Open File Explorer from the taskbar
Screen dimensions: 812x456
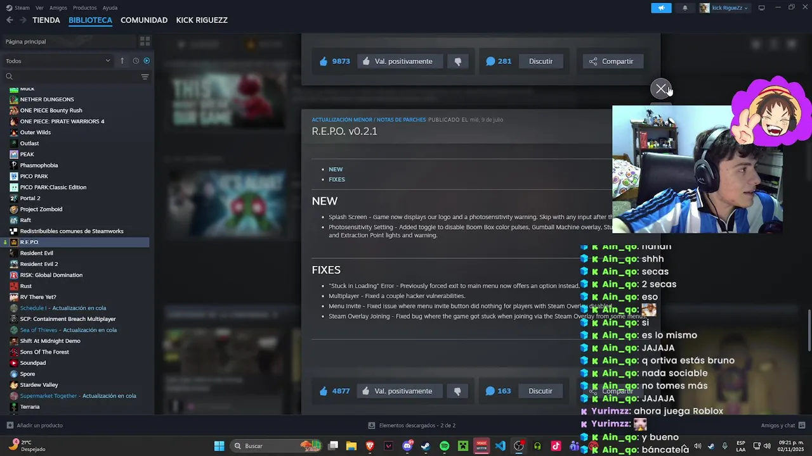[351, 446]
